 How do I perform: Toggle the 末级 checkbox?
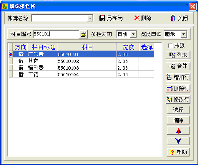point(170,46)
